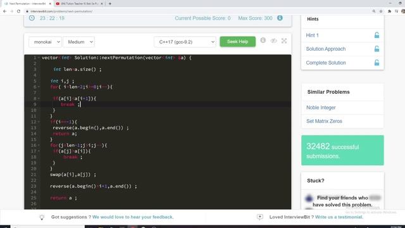This screenshot has width=405, height=228.
Task: Click the browser forward arrow
Action: 11,11
